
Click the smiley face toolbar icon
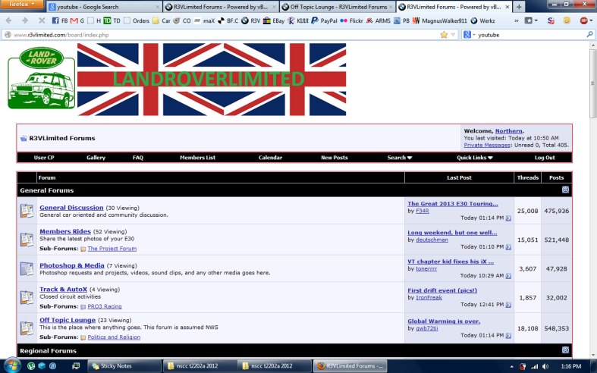coord(567,20)
